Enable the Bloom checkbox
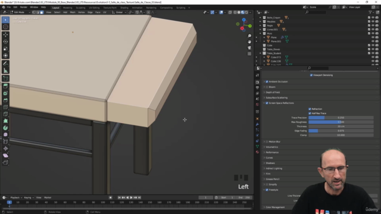The height and width of the screenshot is (214, 381). coord(267,87)
